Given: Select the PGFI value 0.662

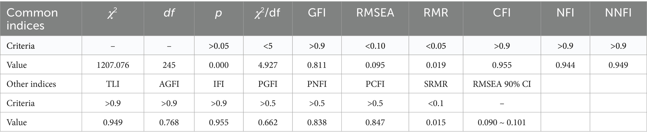Looking at the screenshot, I should 268,122.
